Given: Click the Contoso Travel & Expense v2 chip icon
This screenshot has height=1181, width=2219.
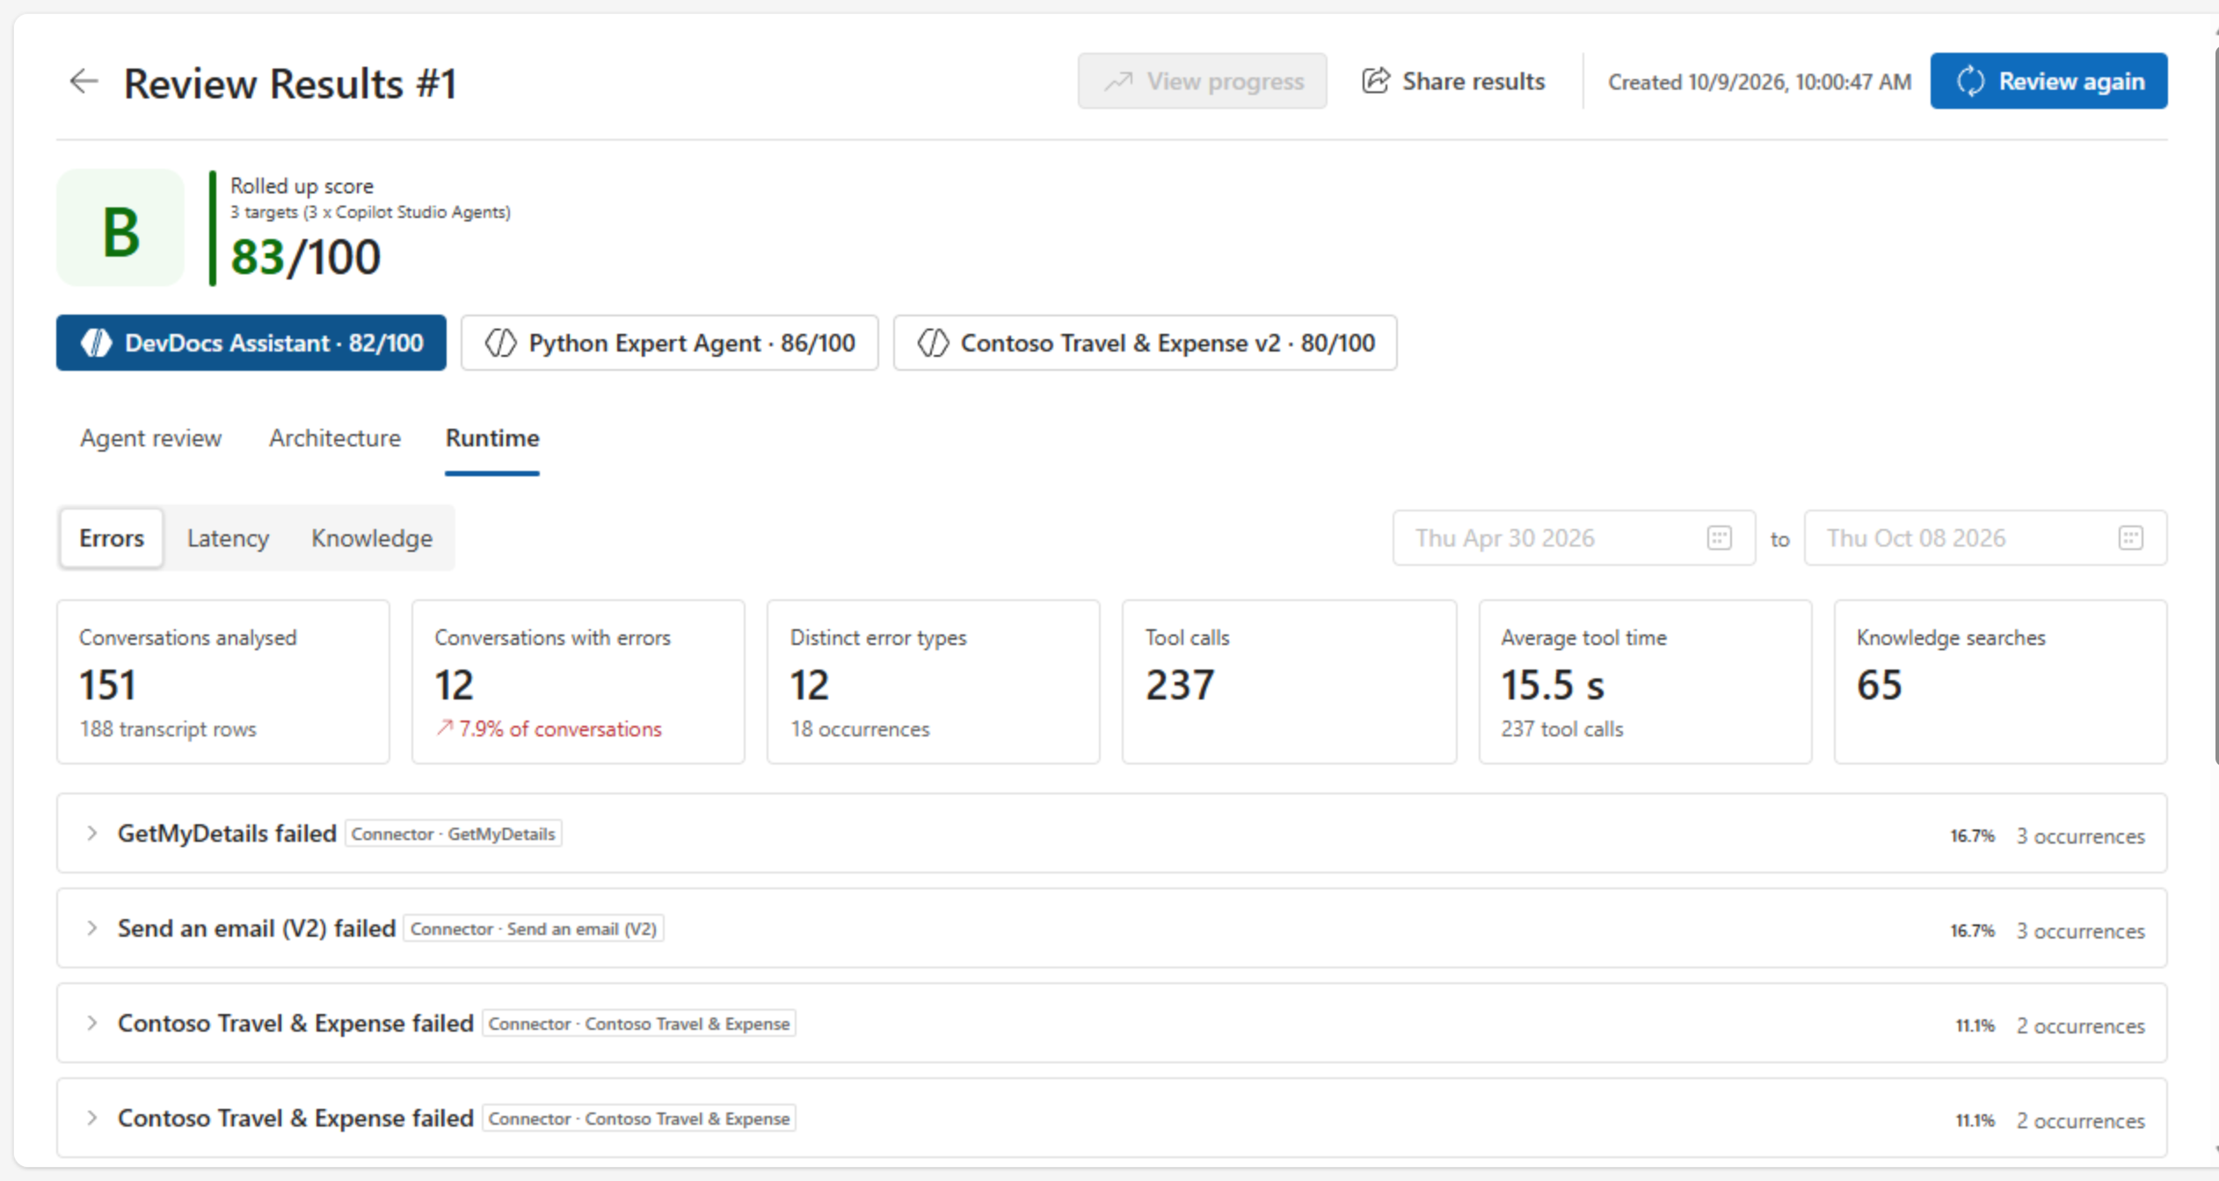Looking at the screenshot, I should point(933,343).
